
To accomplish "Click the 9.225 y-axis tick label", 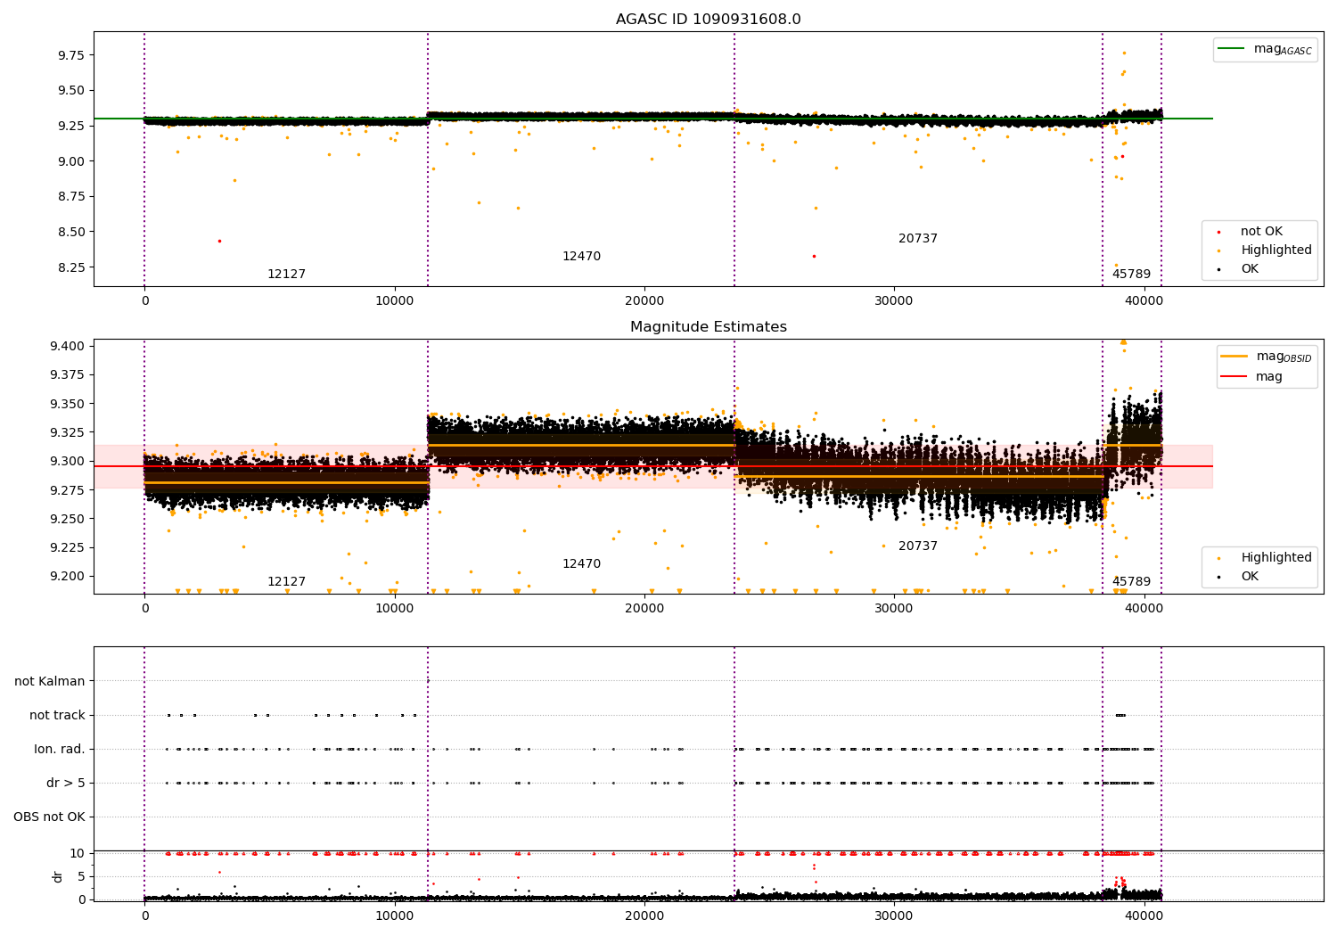I will pyautogui.click(x=68, y=547).
